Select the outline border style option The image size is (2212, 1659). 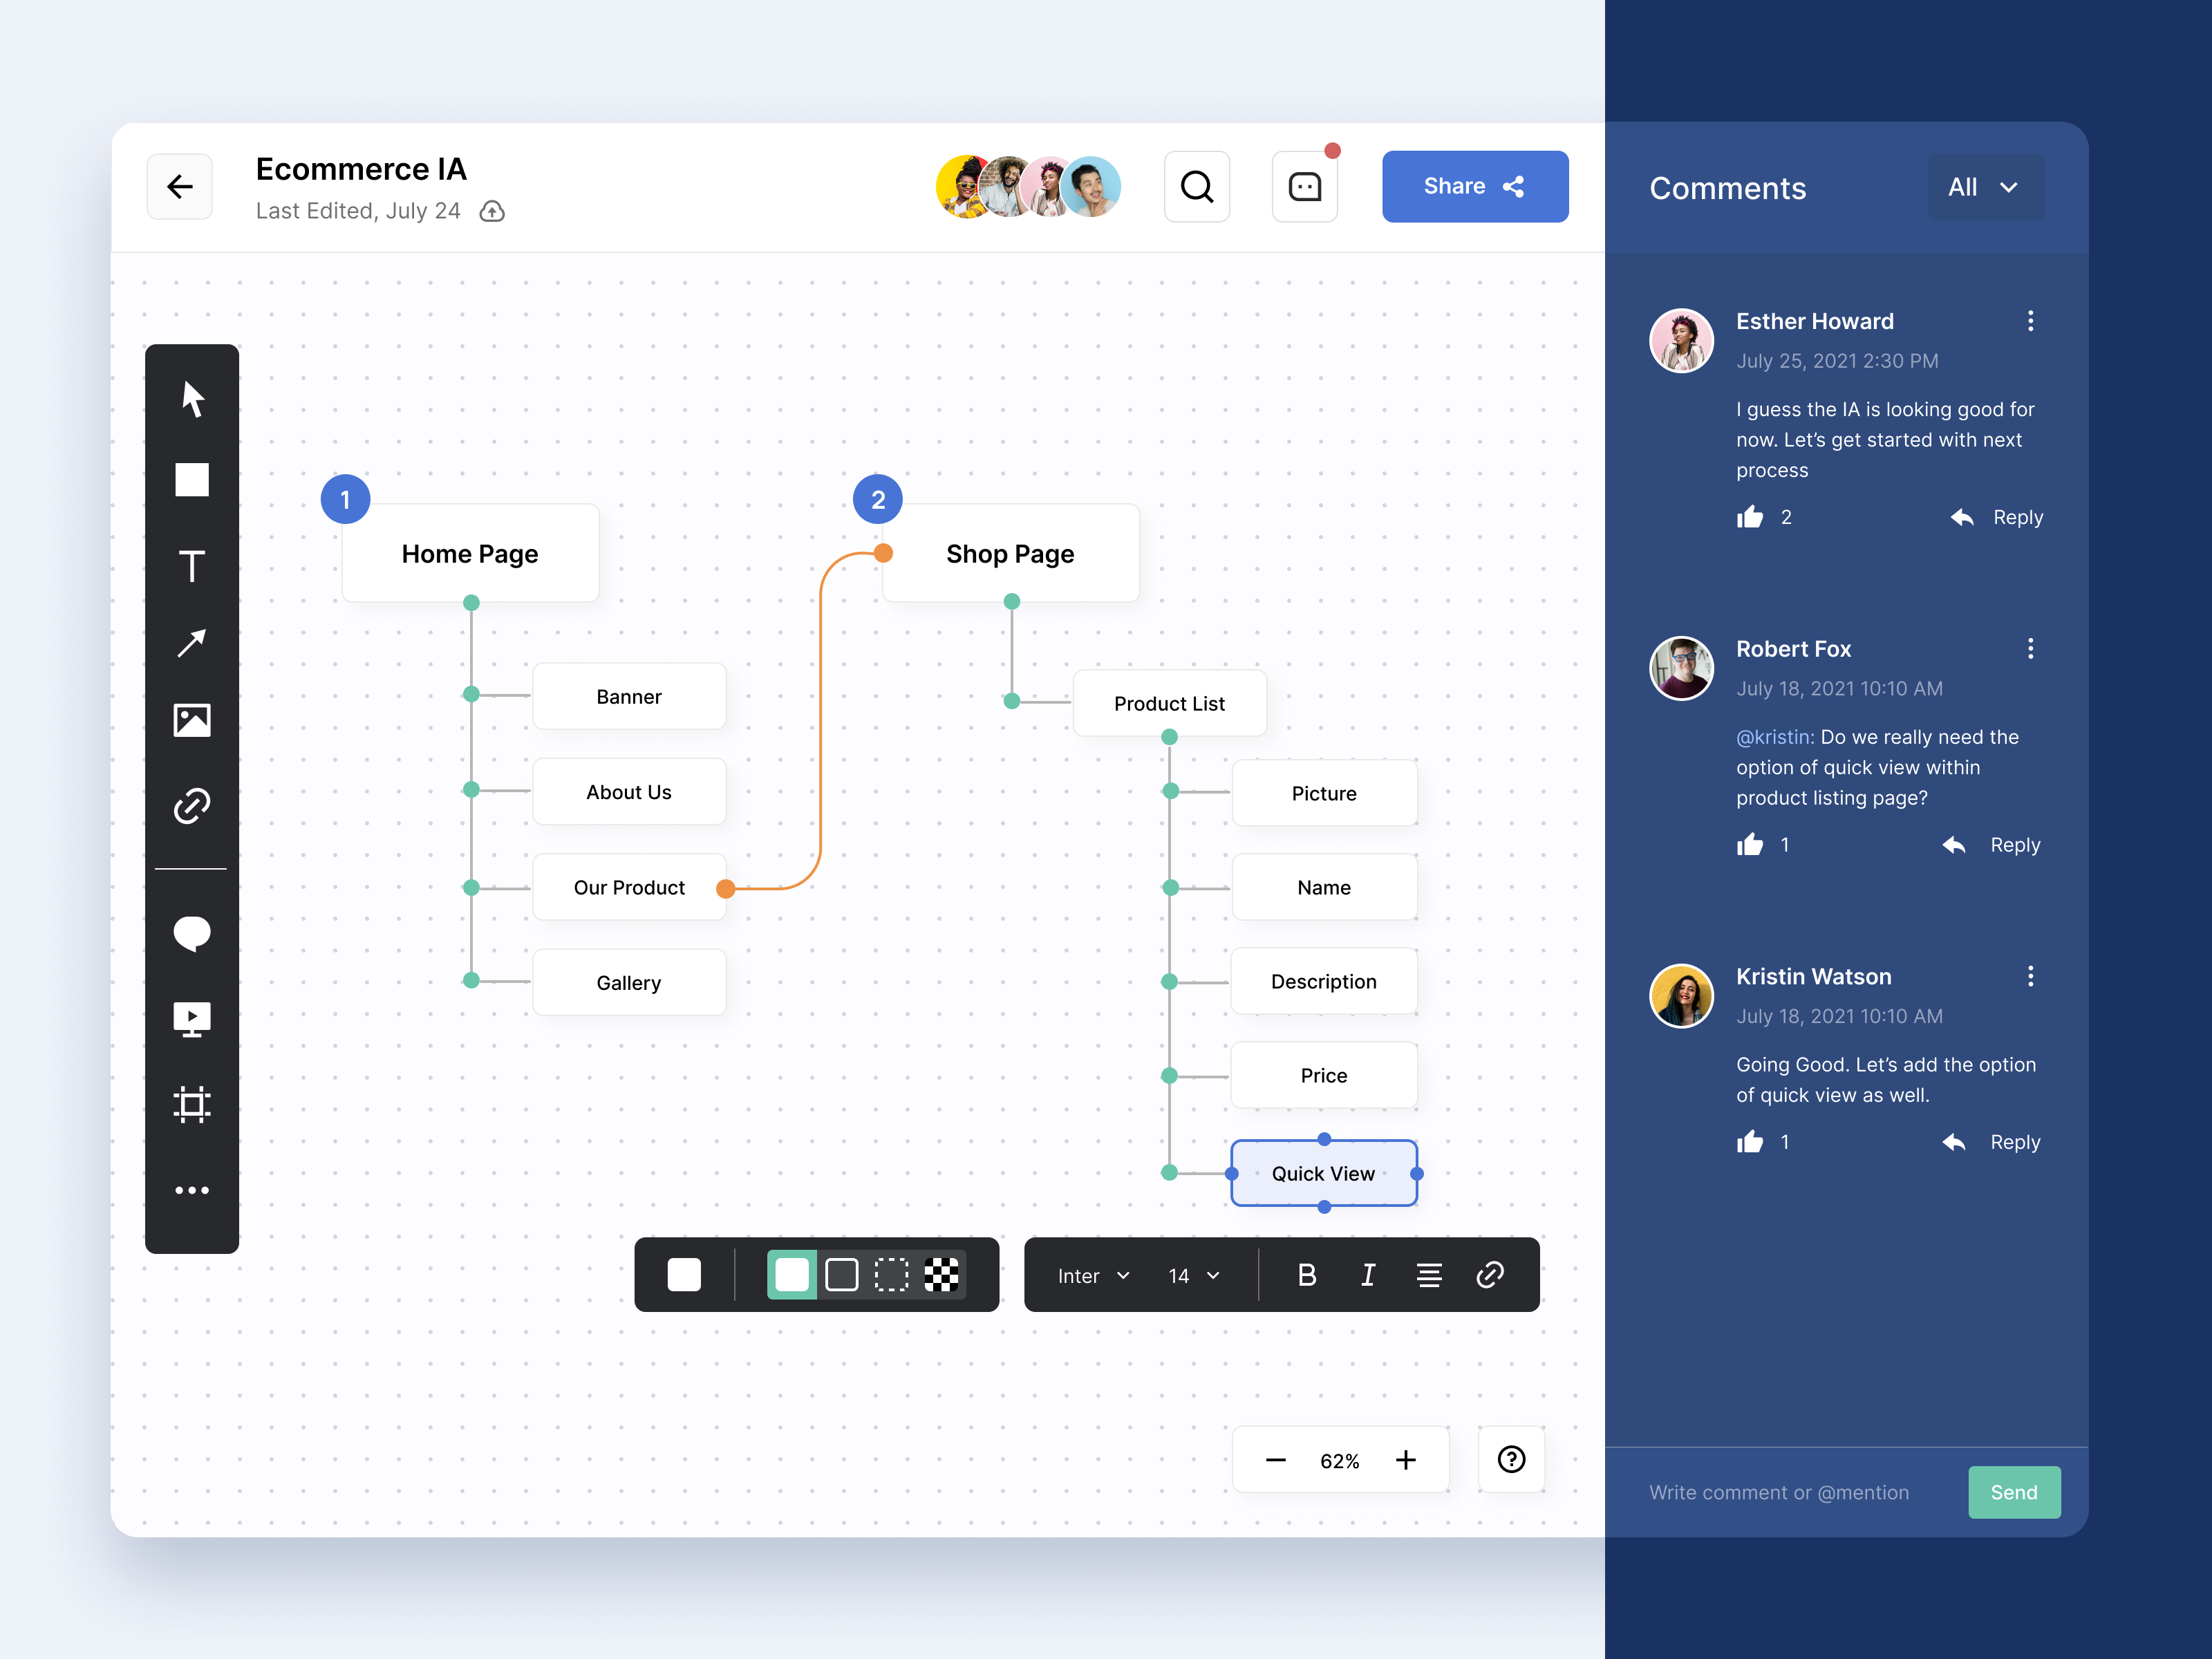[842, 1275]
